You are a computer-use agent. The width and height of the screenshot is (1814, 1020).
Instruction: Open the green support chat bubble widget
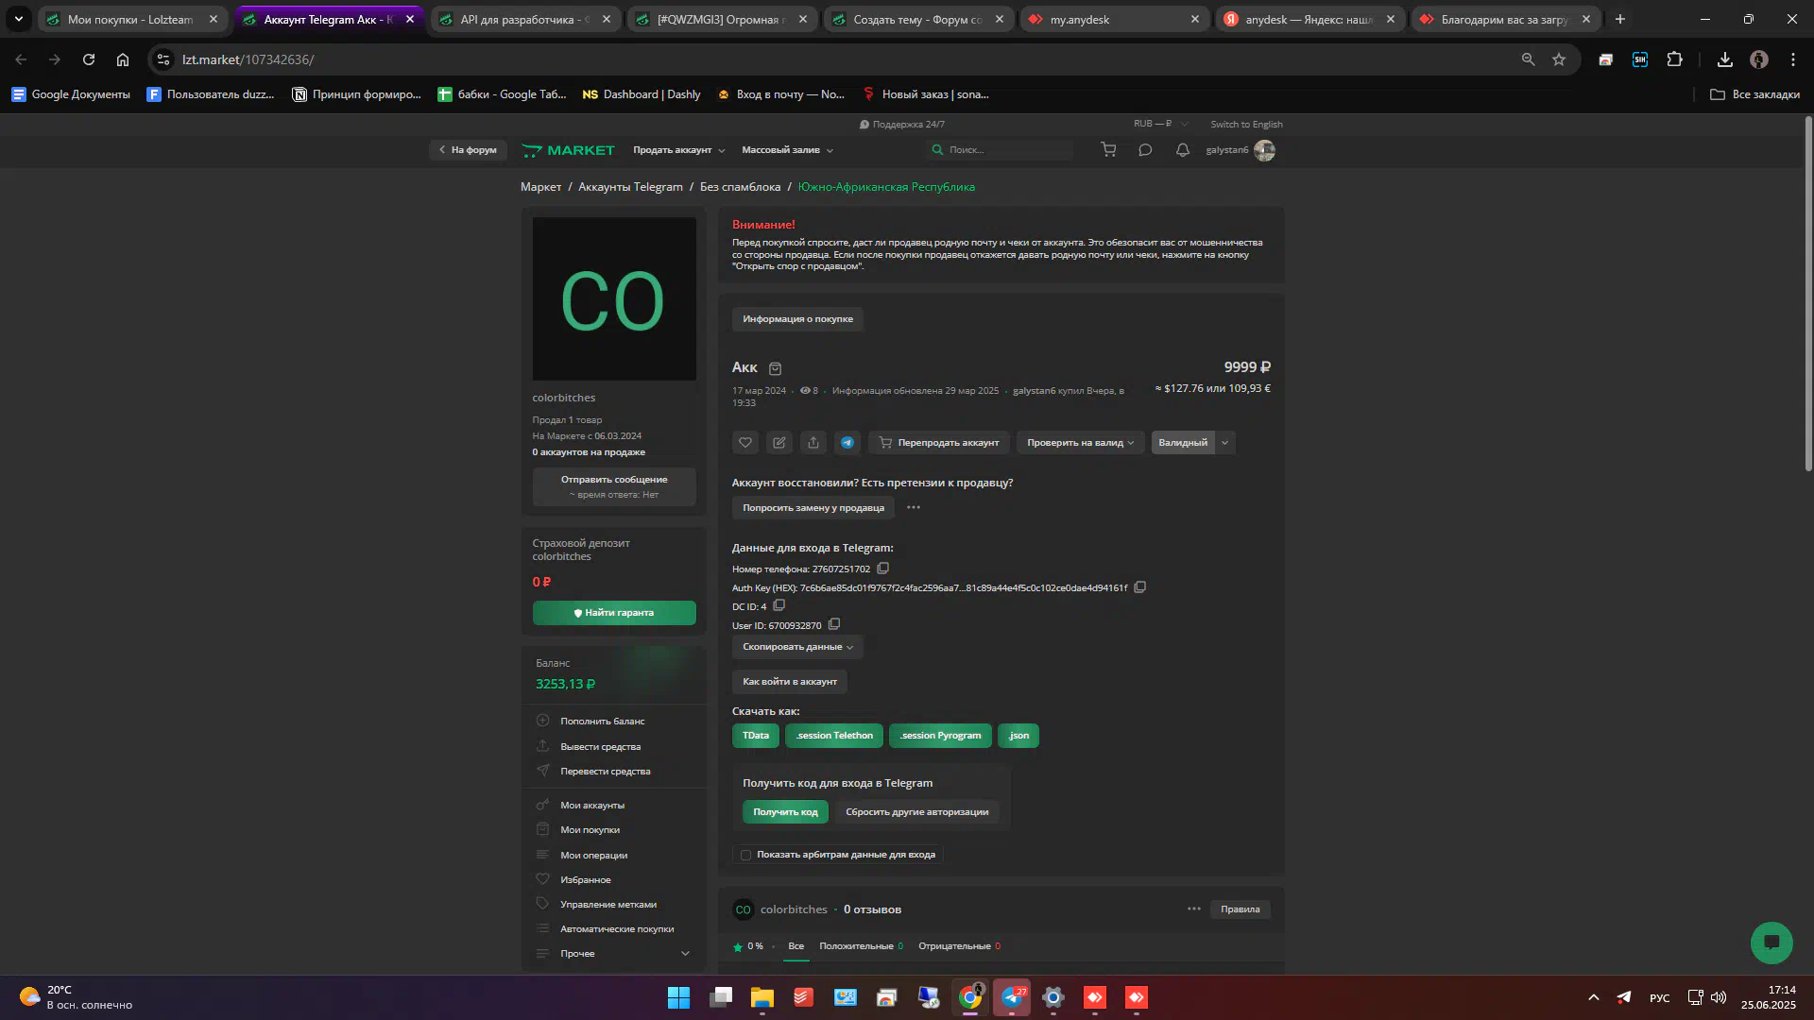coord(1771,943)
